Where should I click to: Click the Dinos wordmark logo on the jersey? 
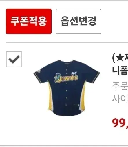pyautogui.click(x=66, y=78)
